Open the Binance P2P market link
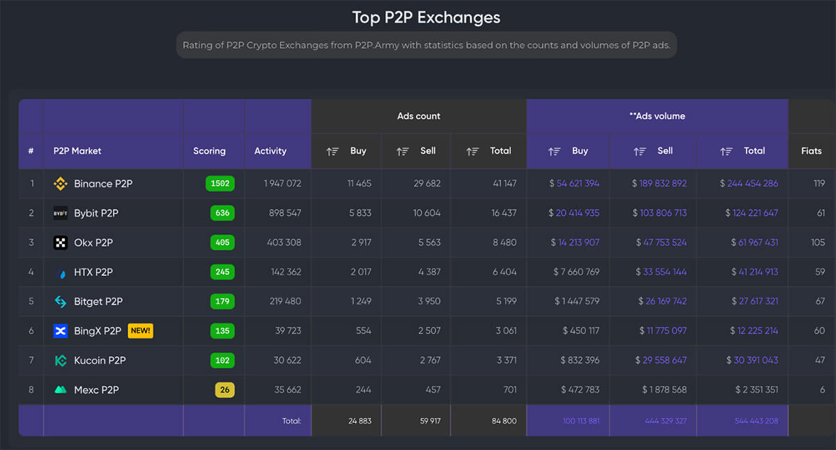This screenshot has height=450, width=836. [x=103, y=184]
